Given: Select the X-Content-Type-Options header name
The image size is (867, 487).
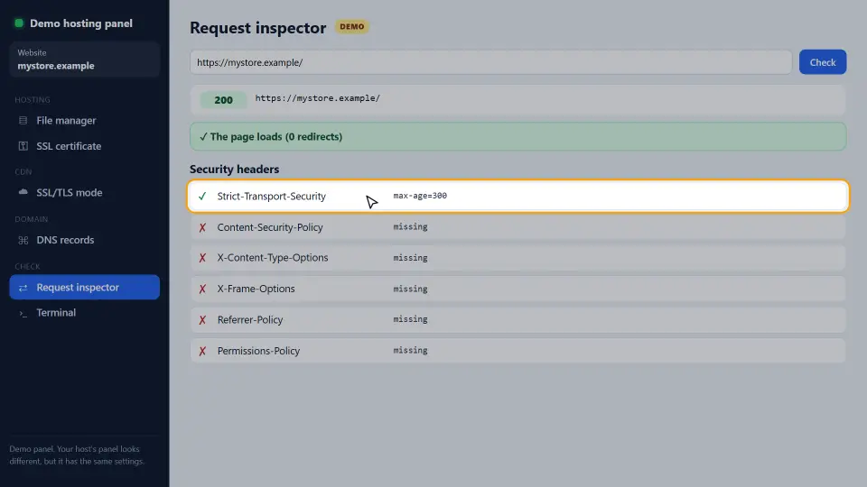Looking at the screenshot, I should point(273,258).
